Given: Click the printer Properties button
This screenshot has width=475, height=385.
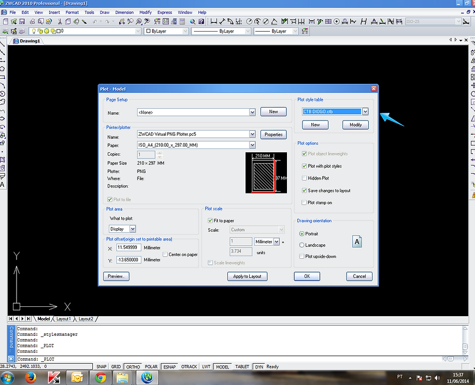Looking at the screenshot, I should [x=274, y=135].
